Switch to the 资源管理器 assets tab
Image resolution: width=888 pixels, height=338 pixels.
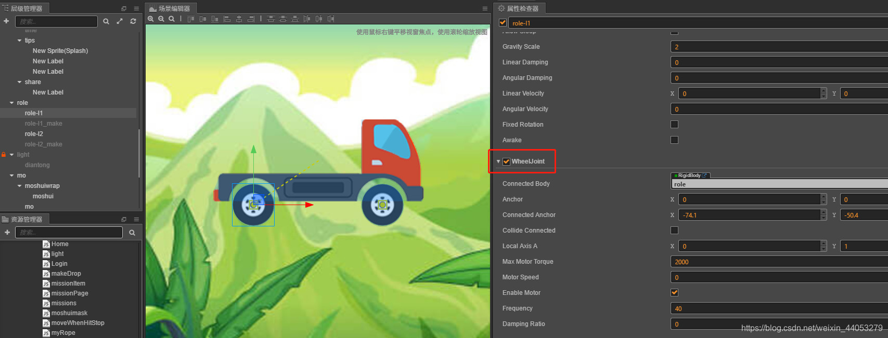(23, 219)
